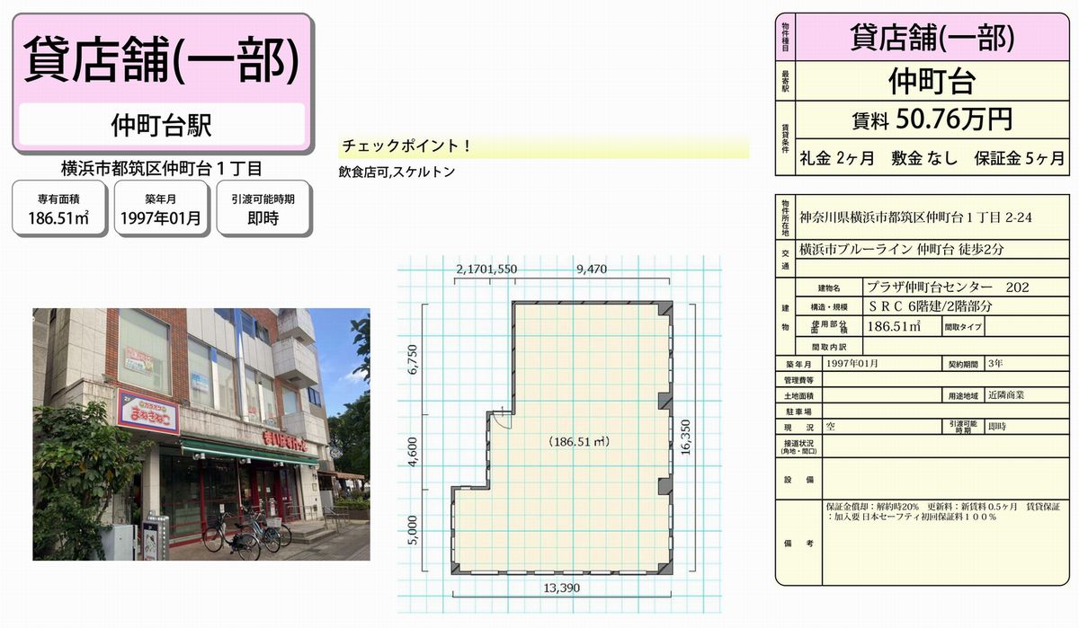
Task: Click the 備考 row label
Action: pos(798,544)
